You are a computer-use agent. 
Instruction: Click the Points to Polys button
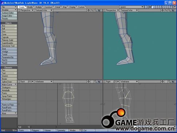9,105
